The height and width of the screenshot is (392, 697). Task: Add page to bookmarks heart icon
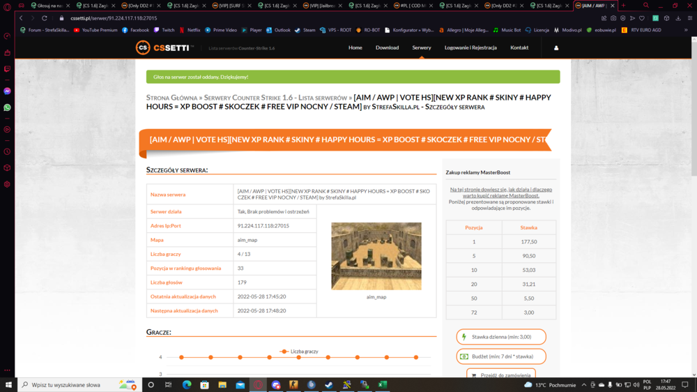642,18
